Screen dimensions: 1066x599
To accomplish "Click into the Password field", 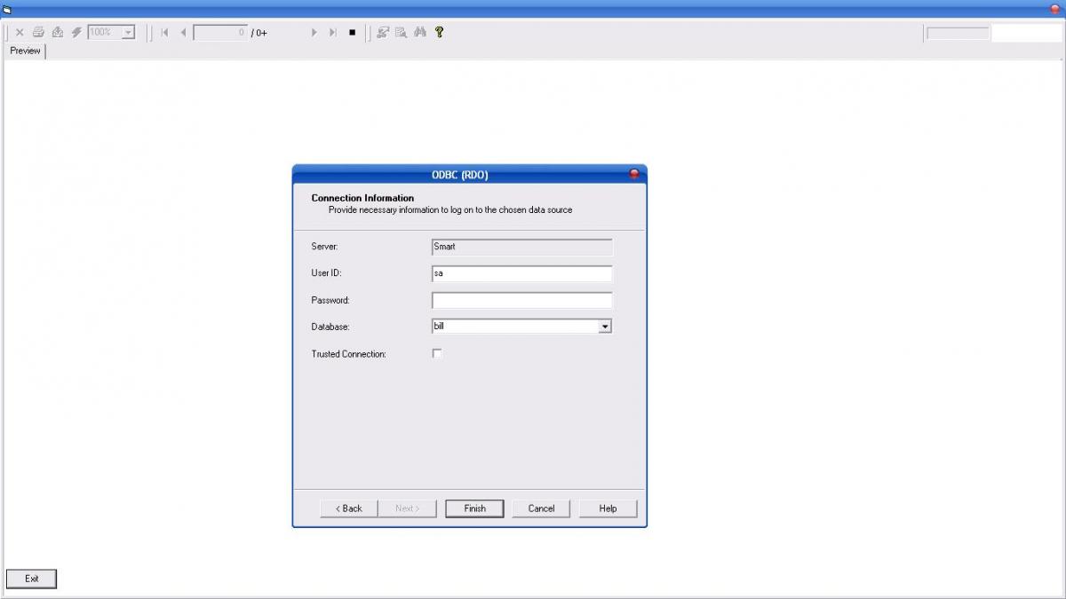I will click(x=522, y=300).
